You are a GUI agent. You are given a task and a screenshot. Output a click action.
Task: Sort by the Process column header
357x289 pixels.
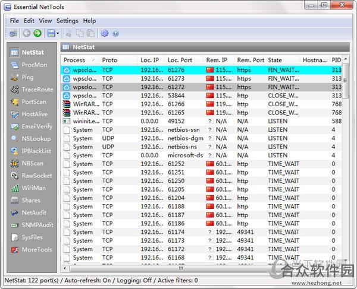coord(80,60)
